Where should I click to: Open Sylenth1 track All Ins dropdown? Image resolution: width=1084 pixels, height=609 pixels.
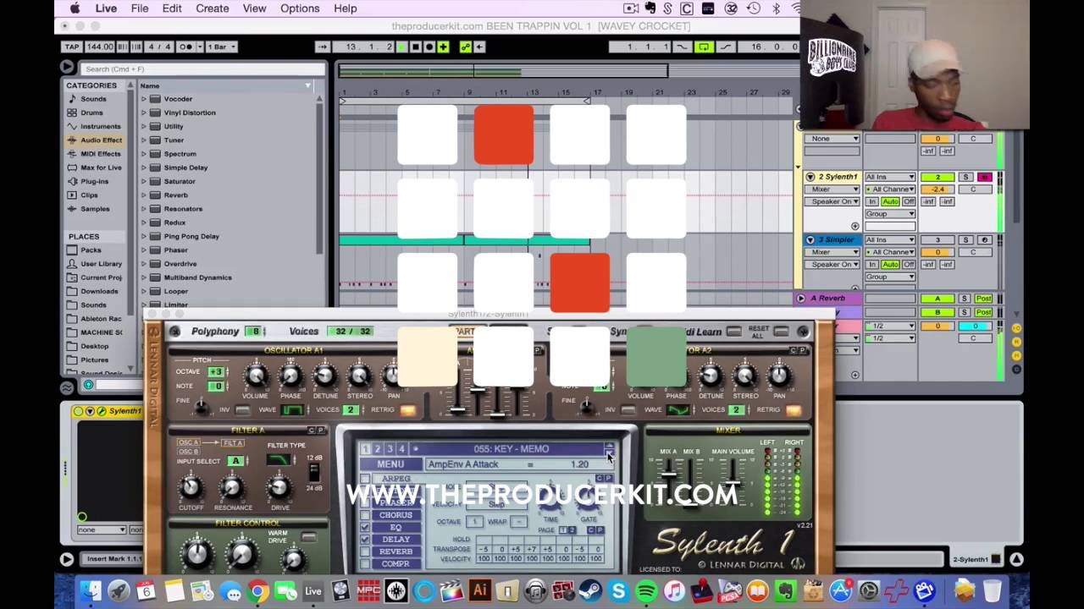pos(890,177)
